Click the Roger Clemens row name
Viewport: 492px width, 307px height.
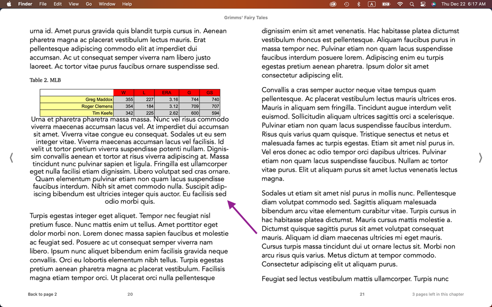(76, 106)
